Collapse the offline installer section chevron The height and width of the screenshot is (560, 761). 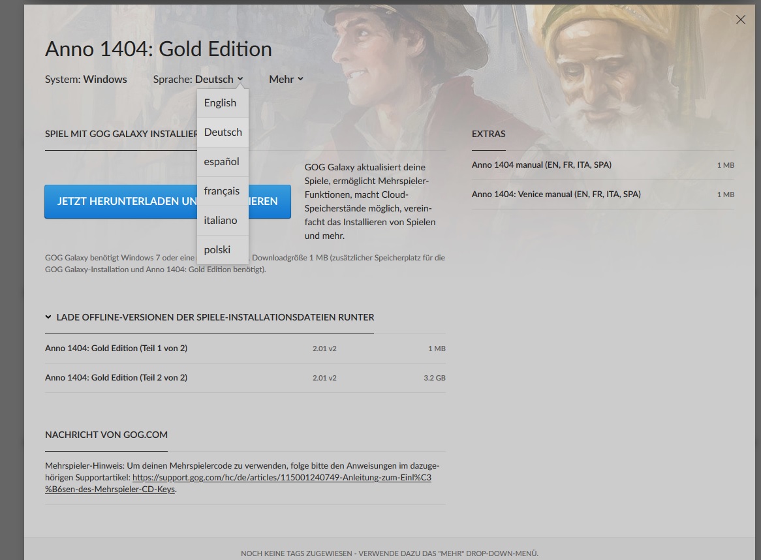(x=48, y=317)
